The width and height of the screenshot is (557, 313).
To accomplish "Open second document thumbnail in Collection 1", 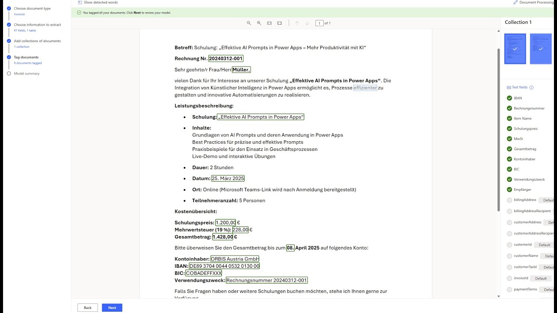I will coord(541,49).
